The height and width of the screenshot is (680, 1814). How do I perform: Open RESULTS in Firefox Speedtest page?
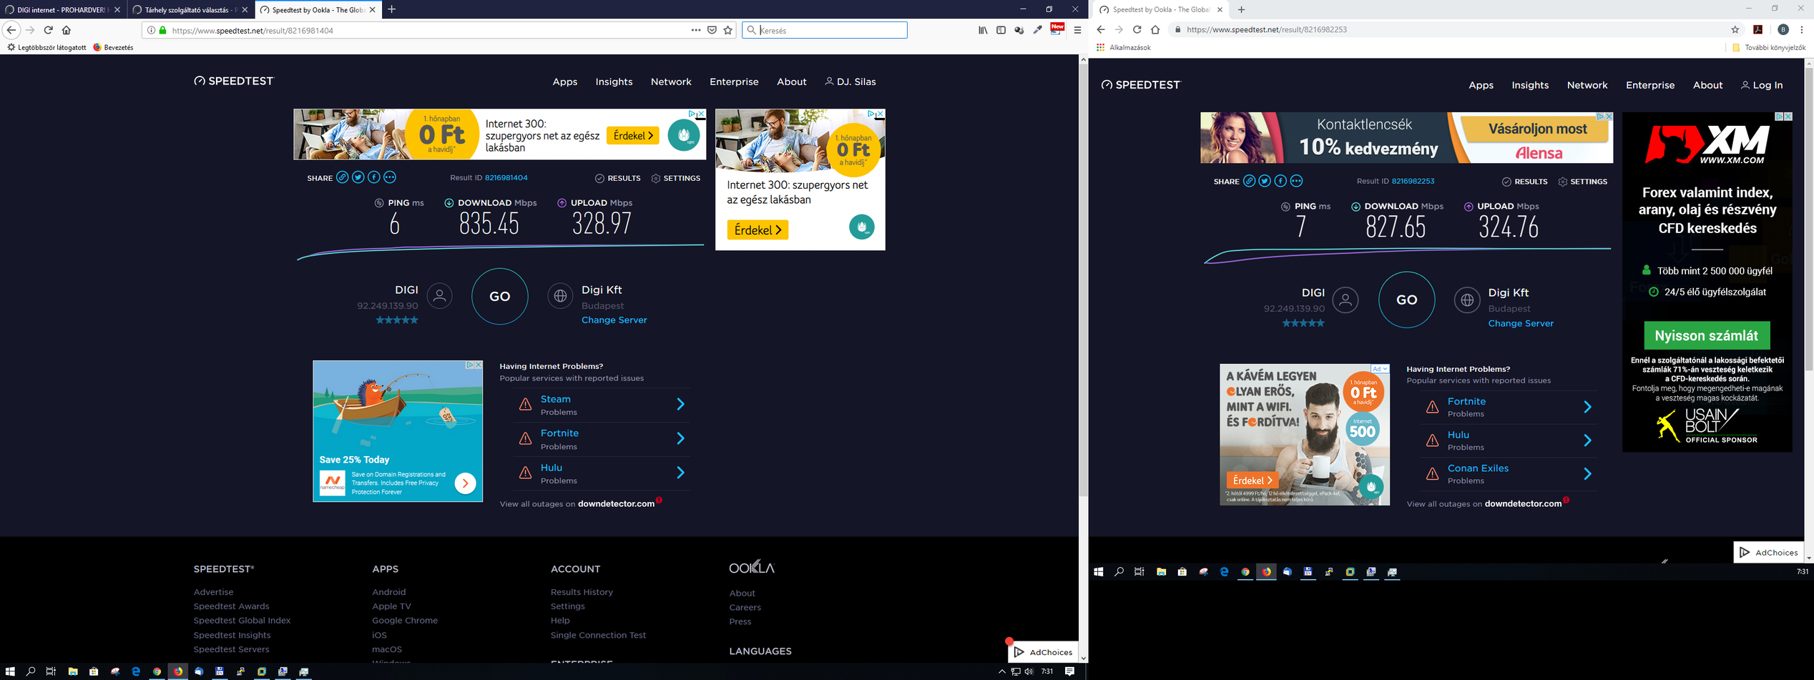pyautogui.click(x=618, y=178)
